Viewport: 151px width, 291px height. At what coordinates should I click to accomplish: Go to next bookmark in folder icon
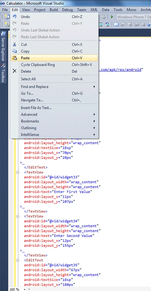143,24
